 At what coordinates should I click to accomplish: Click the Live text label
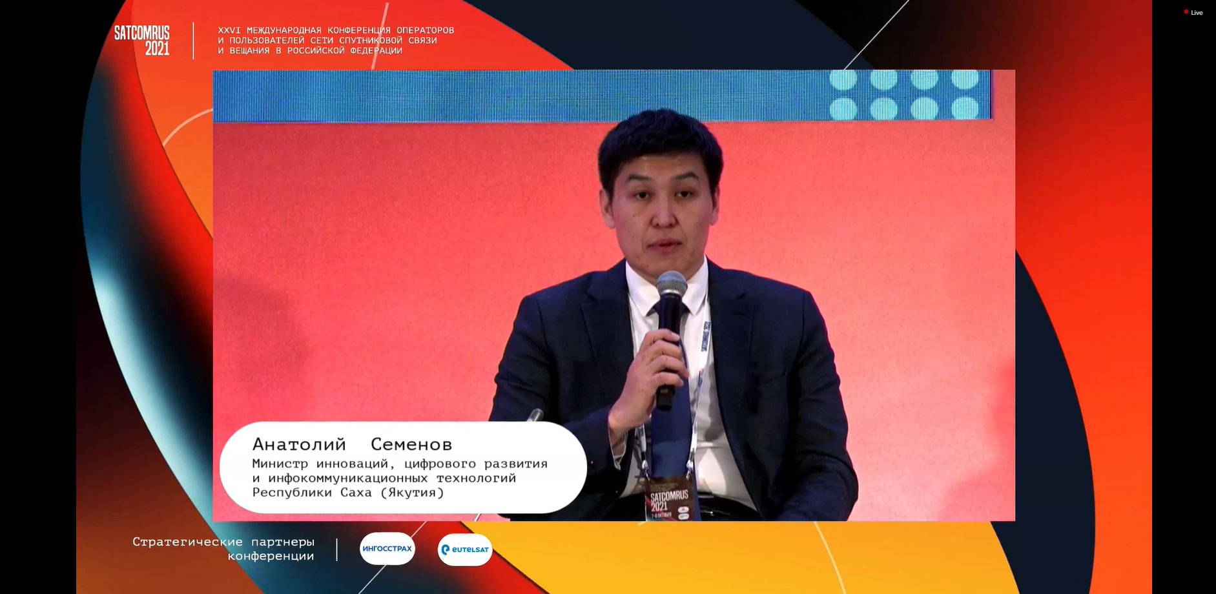coord(1197,13)
